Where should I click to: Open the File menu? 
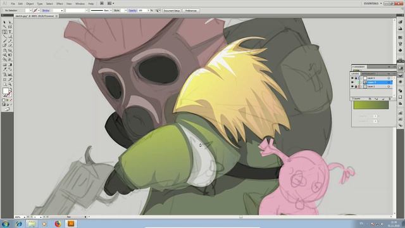(x=13, y=4)
